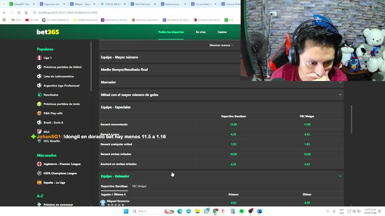Open the Resultados sidebar icon
The image size is (385, 216).
coord(39,95)
